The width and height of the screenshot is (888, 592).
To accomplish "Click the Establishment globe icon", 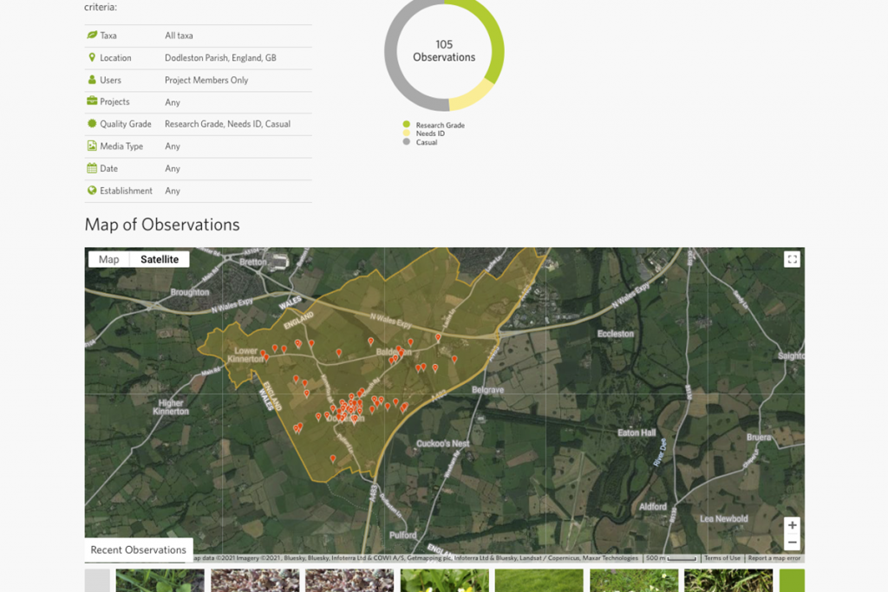I will [92, 191].
